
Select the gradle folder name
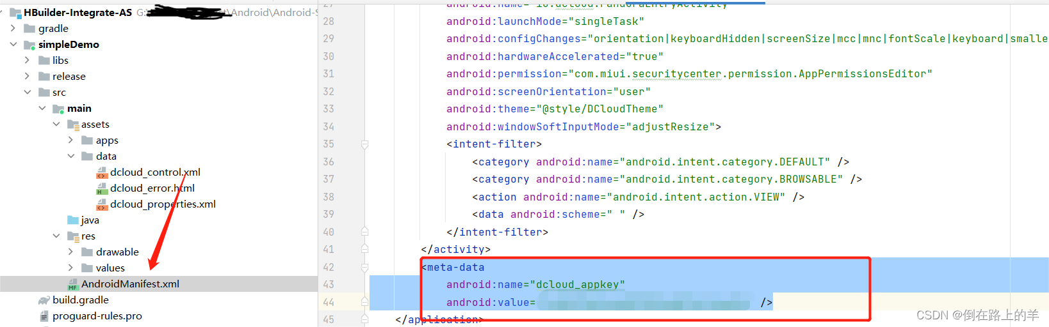[x=53, y=28]
